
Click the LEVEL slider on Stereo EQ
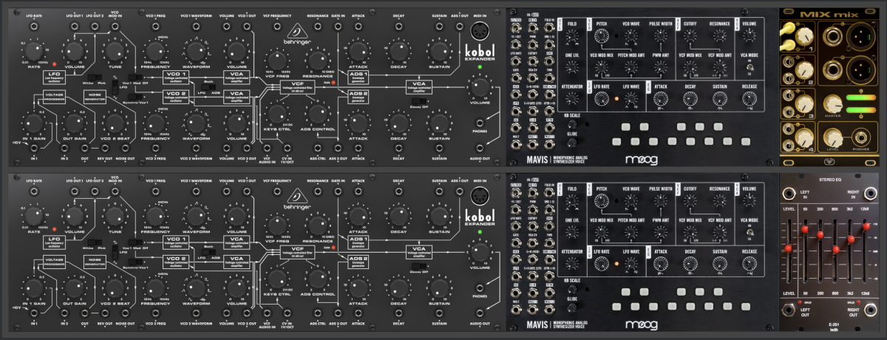tap(788, 248)
